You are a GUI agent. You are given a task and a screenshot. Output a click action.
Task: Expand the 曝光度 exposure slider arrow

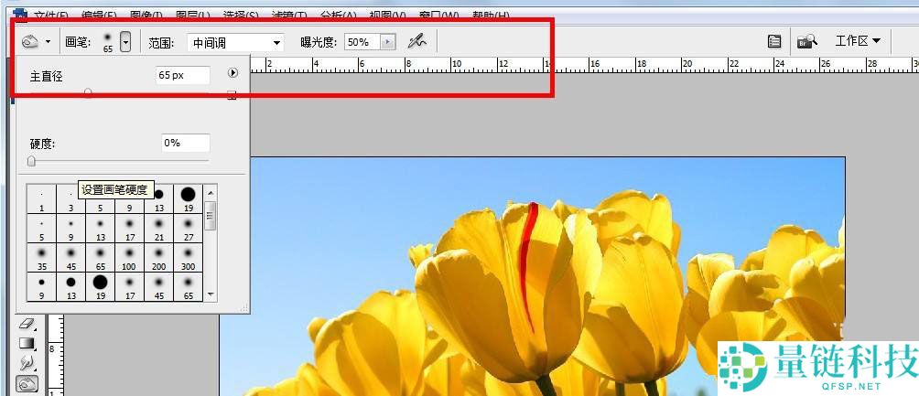[389, 42]
